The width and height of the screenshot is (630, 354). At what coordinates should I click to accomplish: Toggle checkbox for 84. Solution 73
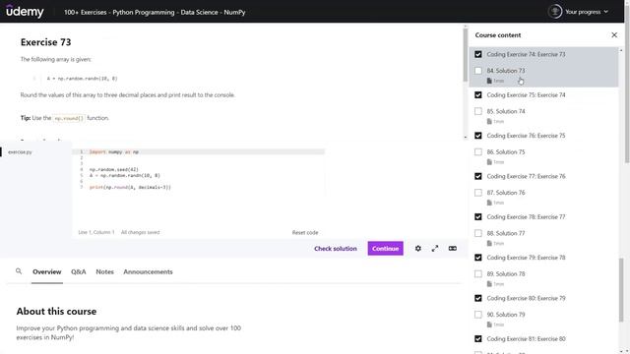point(478,71)
